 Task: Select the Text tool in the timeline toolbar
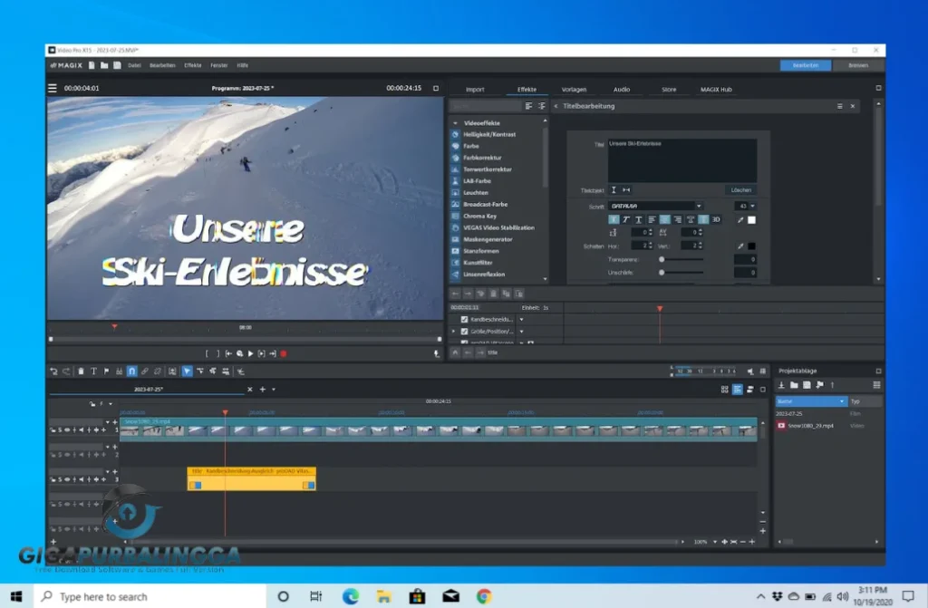pyautogui.click(x=93, y=371)
